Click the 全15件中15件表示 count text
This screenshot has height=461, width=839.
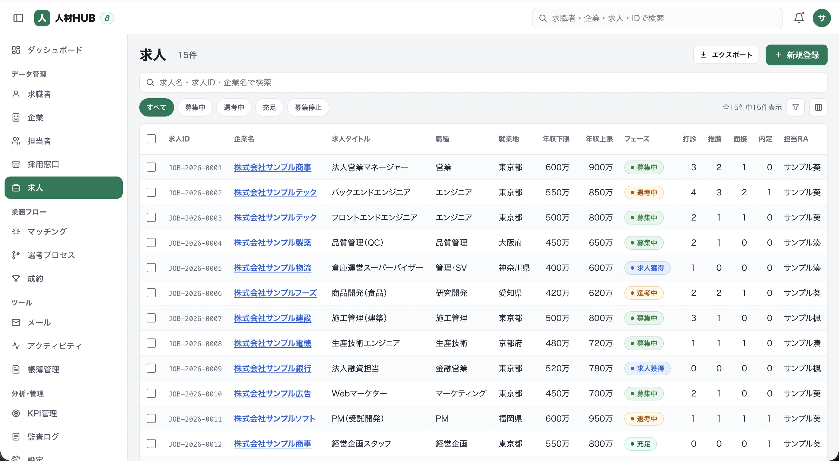point(752,107)
